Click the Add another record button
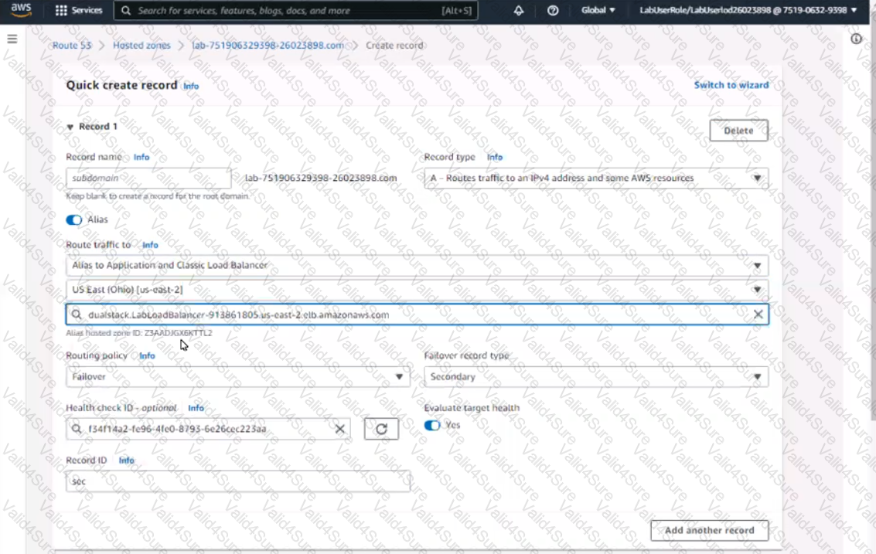This screenshot has width=876, height=554. click(709, 530)
